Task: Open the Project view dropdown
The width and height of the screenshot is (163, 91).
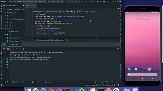Action: 8,6
